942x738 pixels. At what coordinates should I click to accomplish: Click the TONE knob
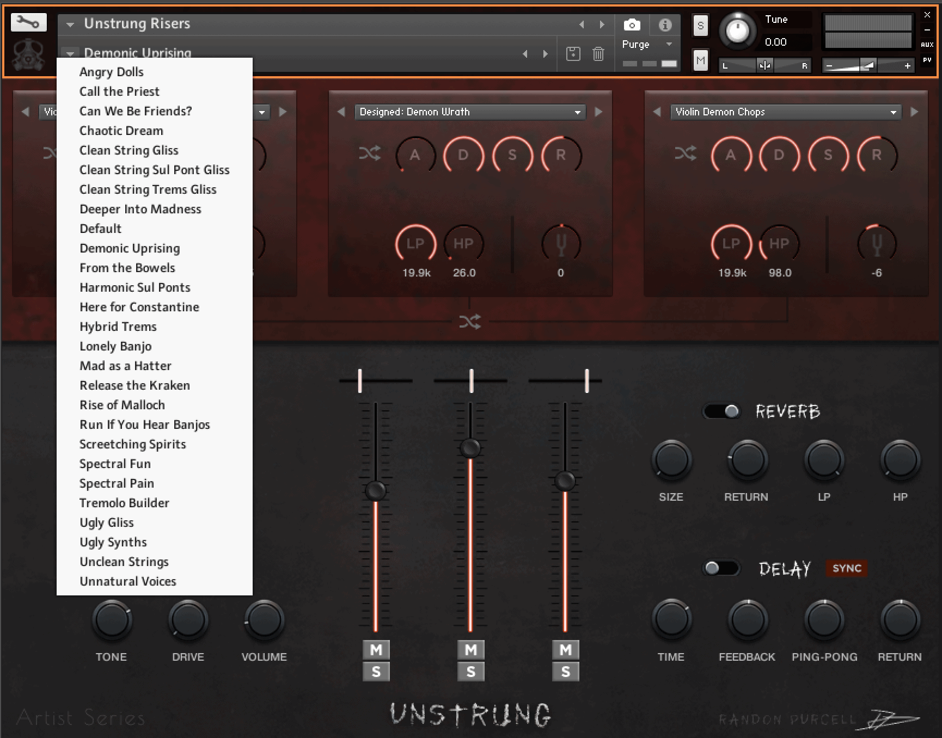click(112, 619)
